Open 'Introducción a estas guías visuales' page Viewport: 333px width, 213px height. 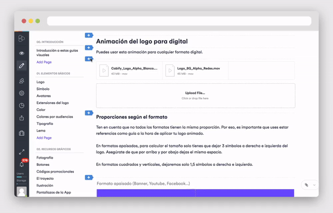pyautogui.click(x=57, y=53)
